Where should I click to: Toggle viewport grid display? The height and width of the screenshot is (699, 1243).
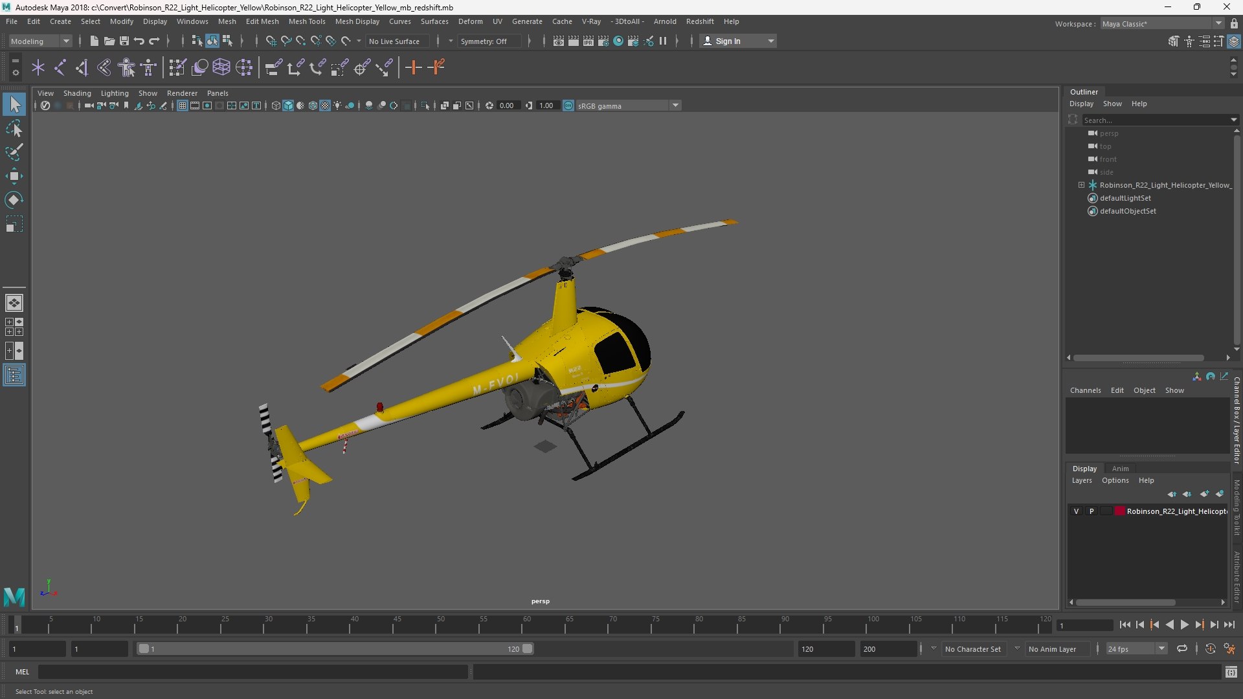[x=183, y=105]
